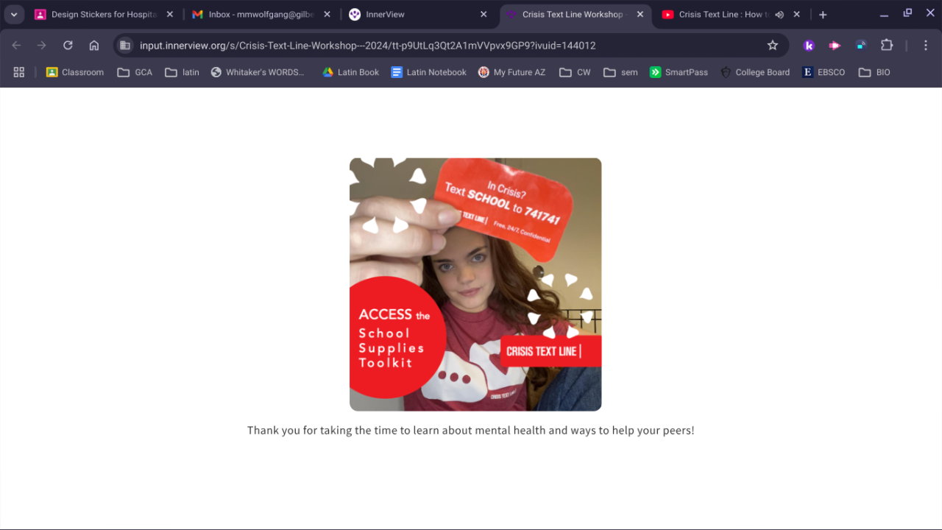The width and height of the screenshot is (942, 530).
Task: Expand the tab search dropdown
Action: click(x=14, y=15)
